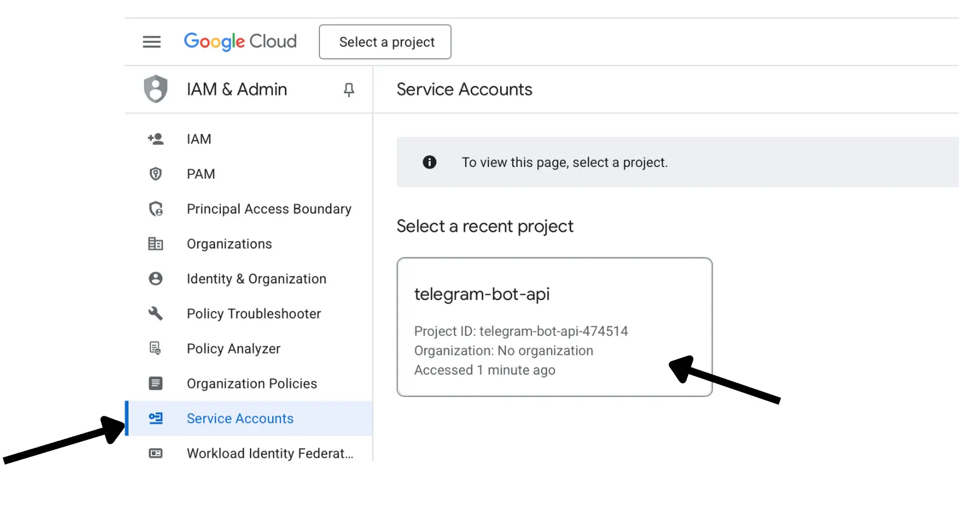Go to IAM in the sidebar

click(x=199, y=139)
